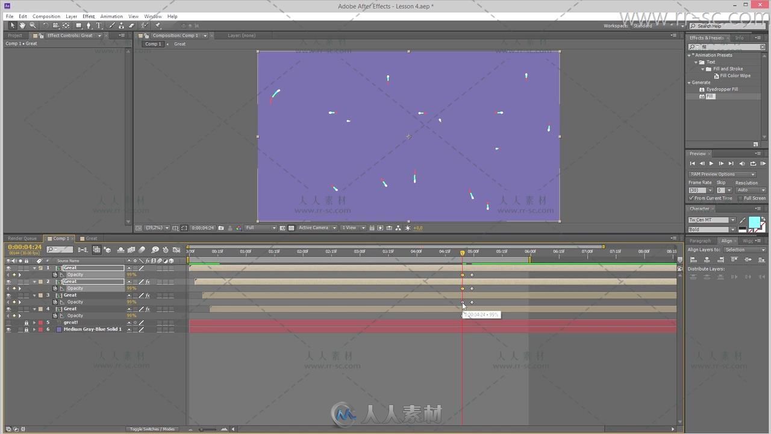
Task: Select the Zoom magnifier tool
Action: (x=33, y=26)
